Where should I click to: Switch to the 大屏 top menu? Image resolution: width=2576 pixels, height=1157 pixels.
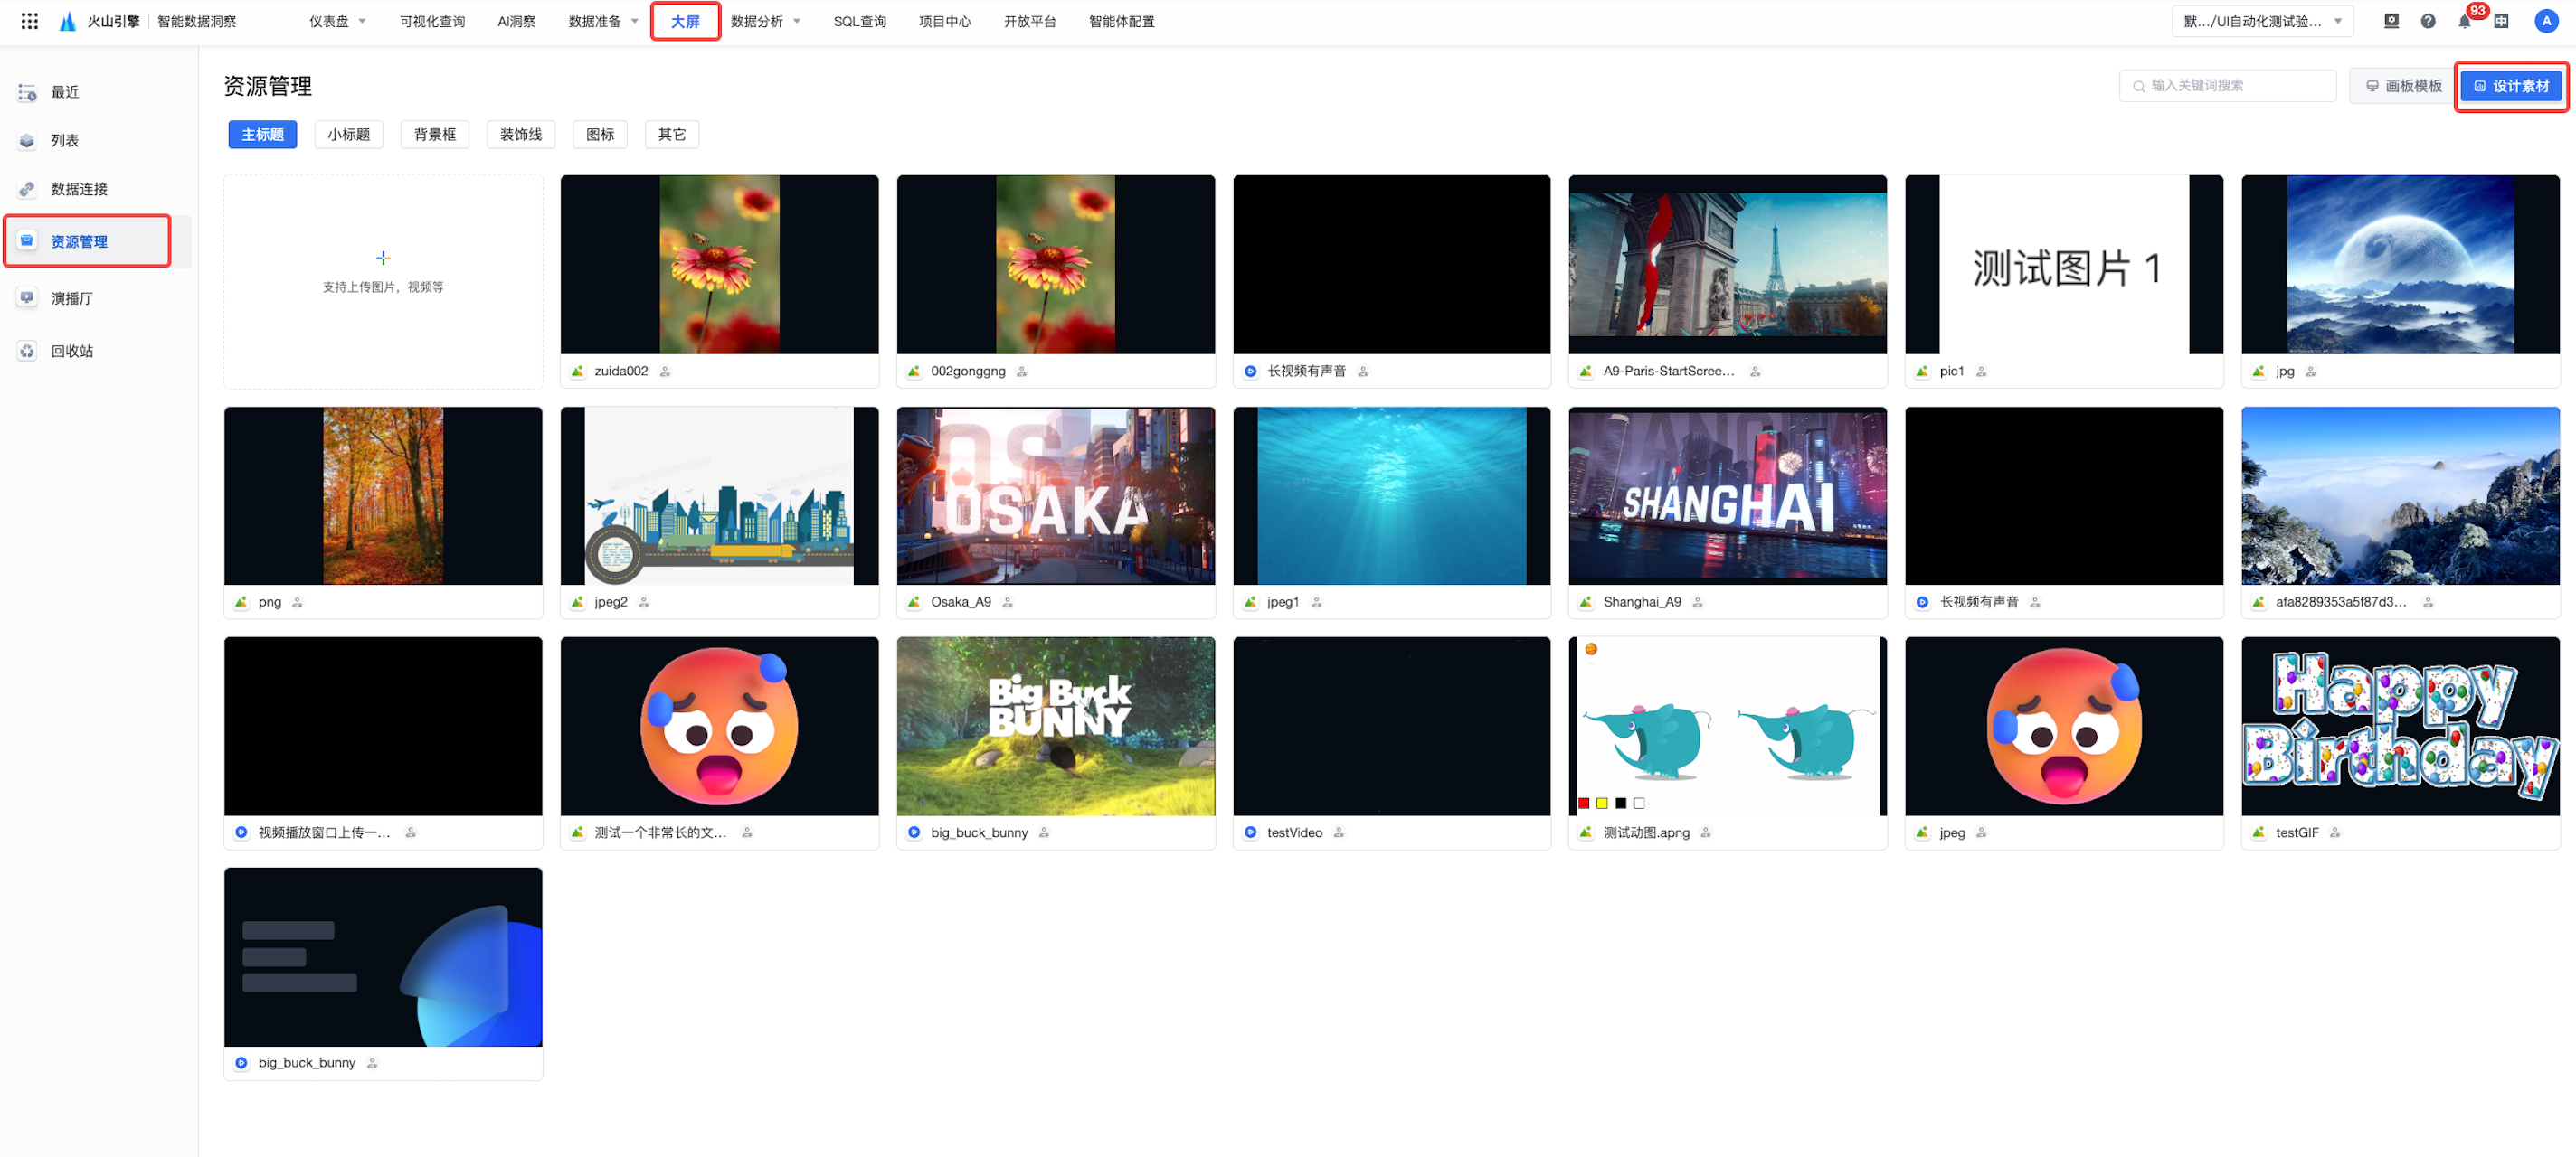[685, 21]
